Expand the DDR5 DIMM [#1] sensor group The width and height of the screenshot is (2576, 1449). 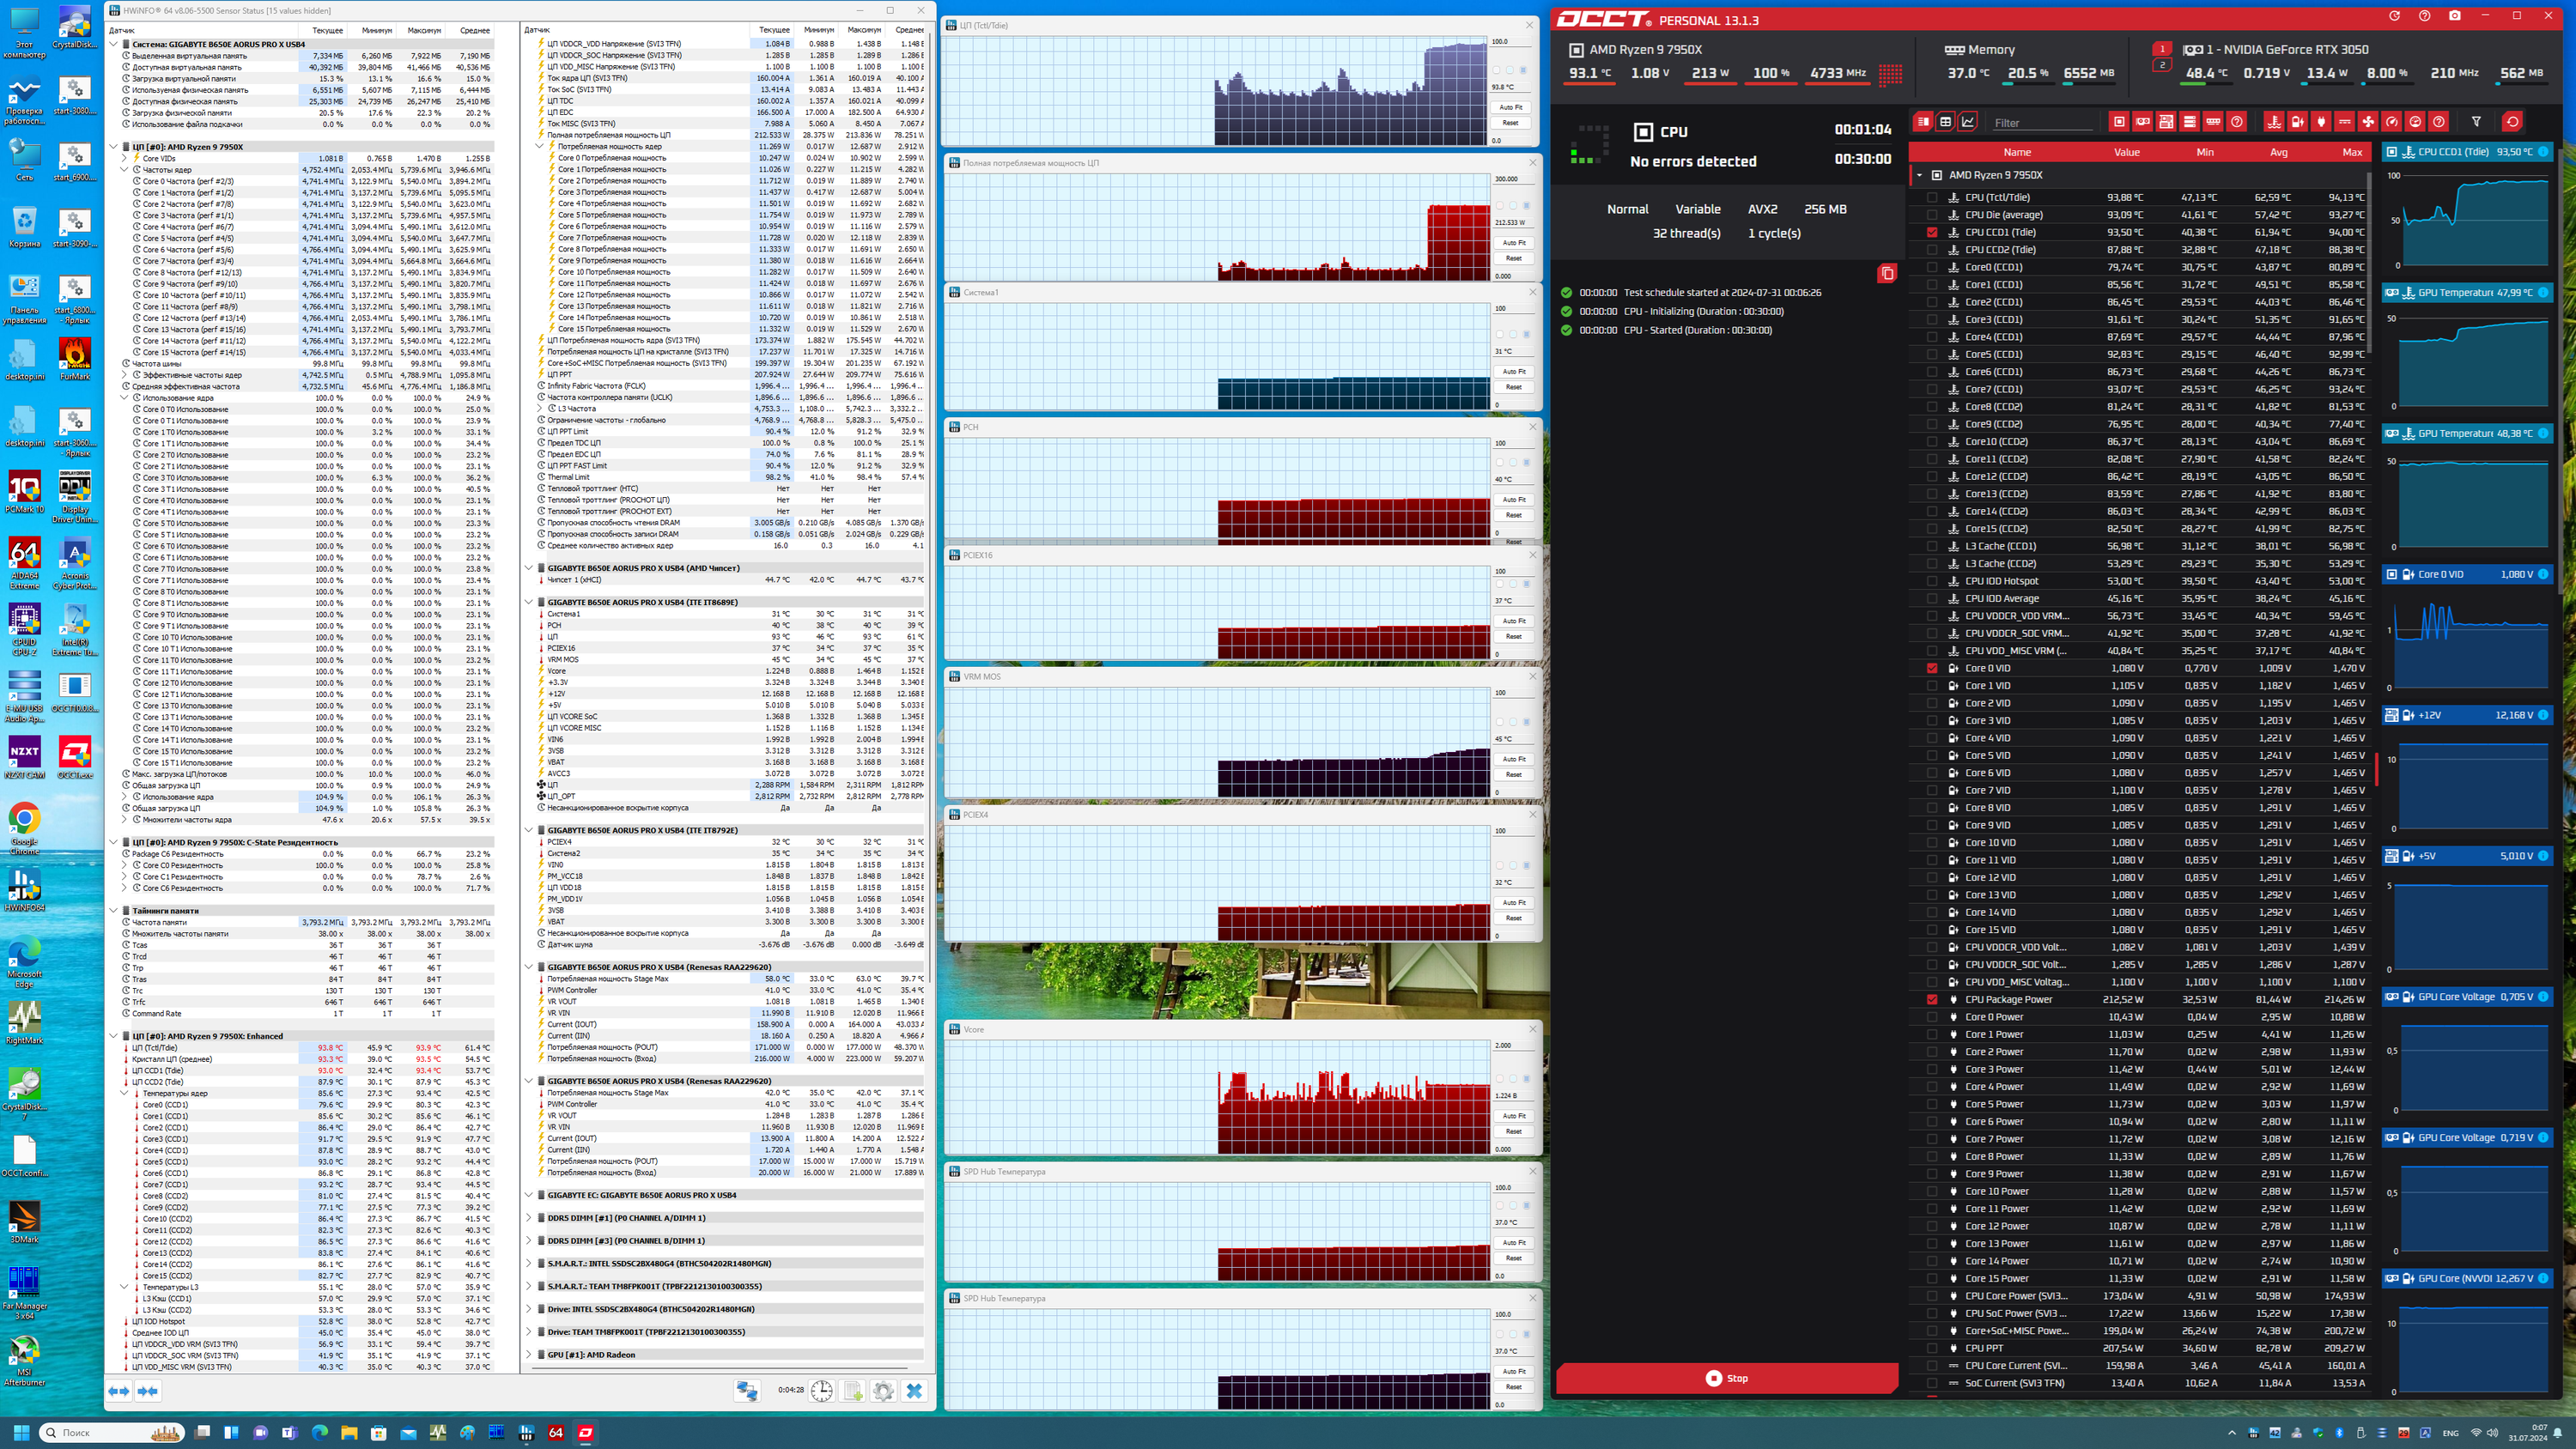[x=529, y=1218]
